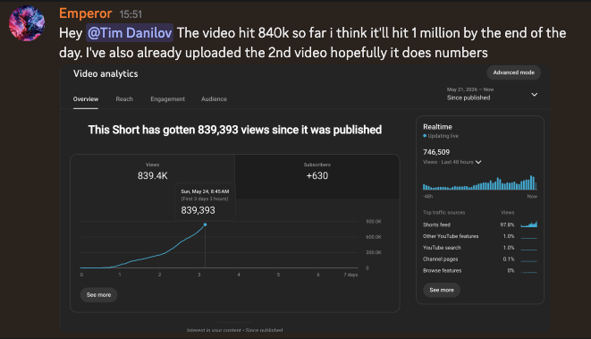This screenshot has height=339, width=591.
Task: Click the Emperor username
Action: (x=86, y=13)
